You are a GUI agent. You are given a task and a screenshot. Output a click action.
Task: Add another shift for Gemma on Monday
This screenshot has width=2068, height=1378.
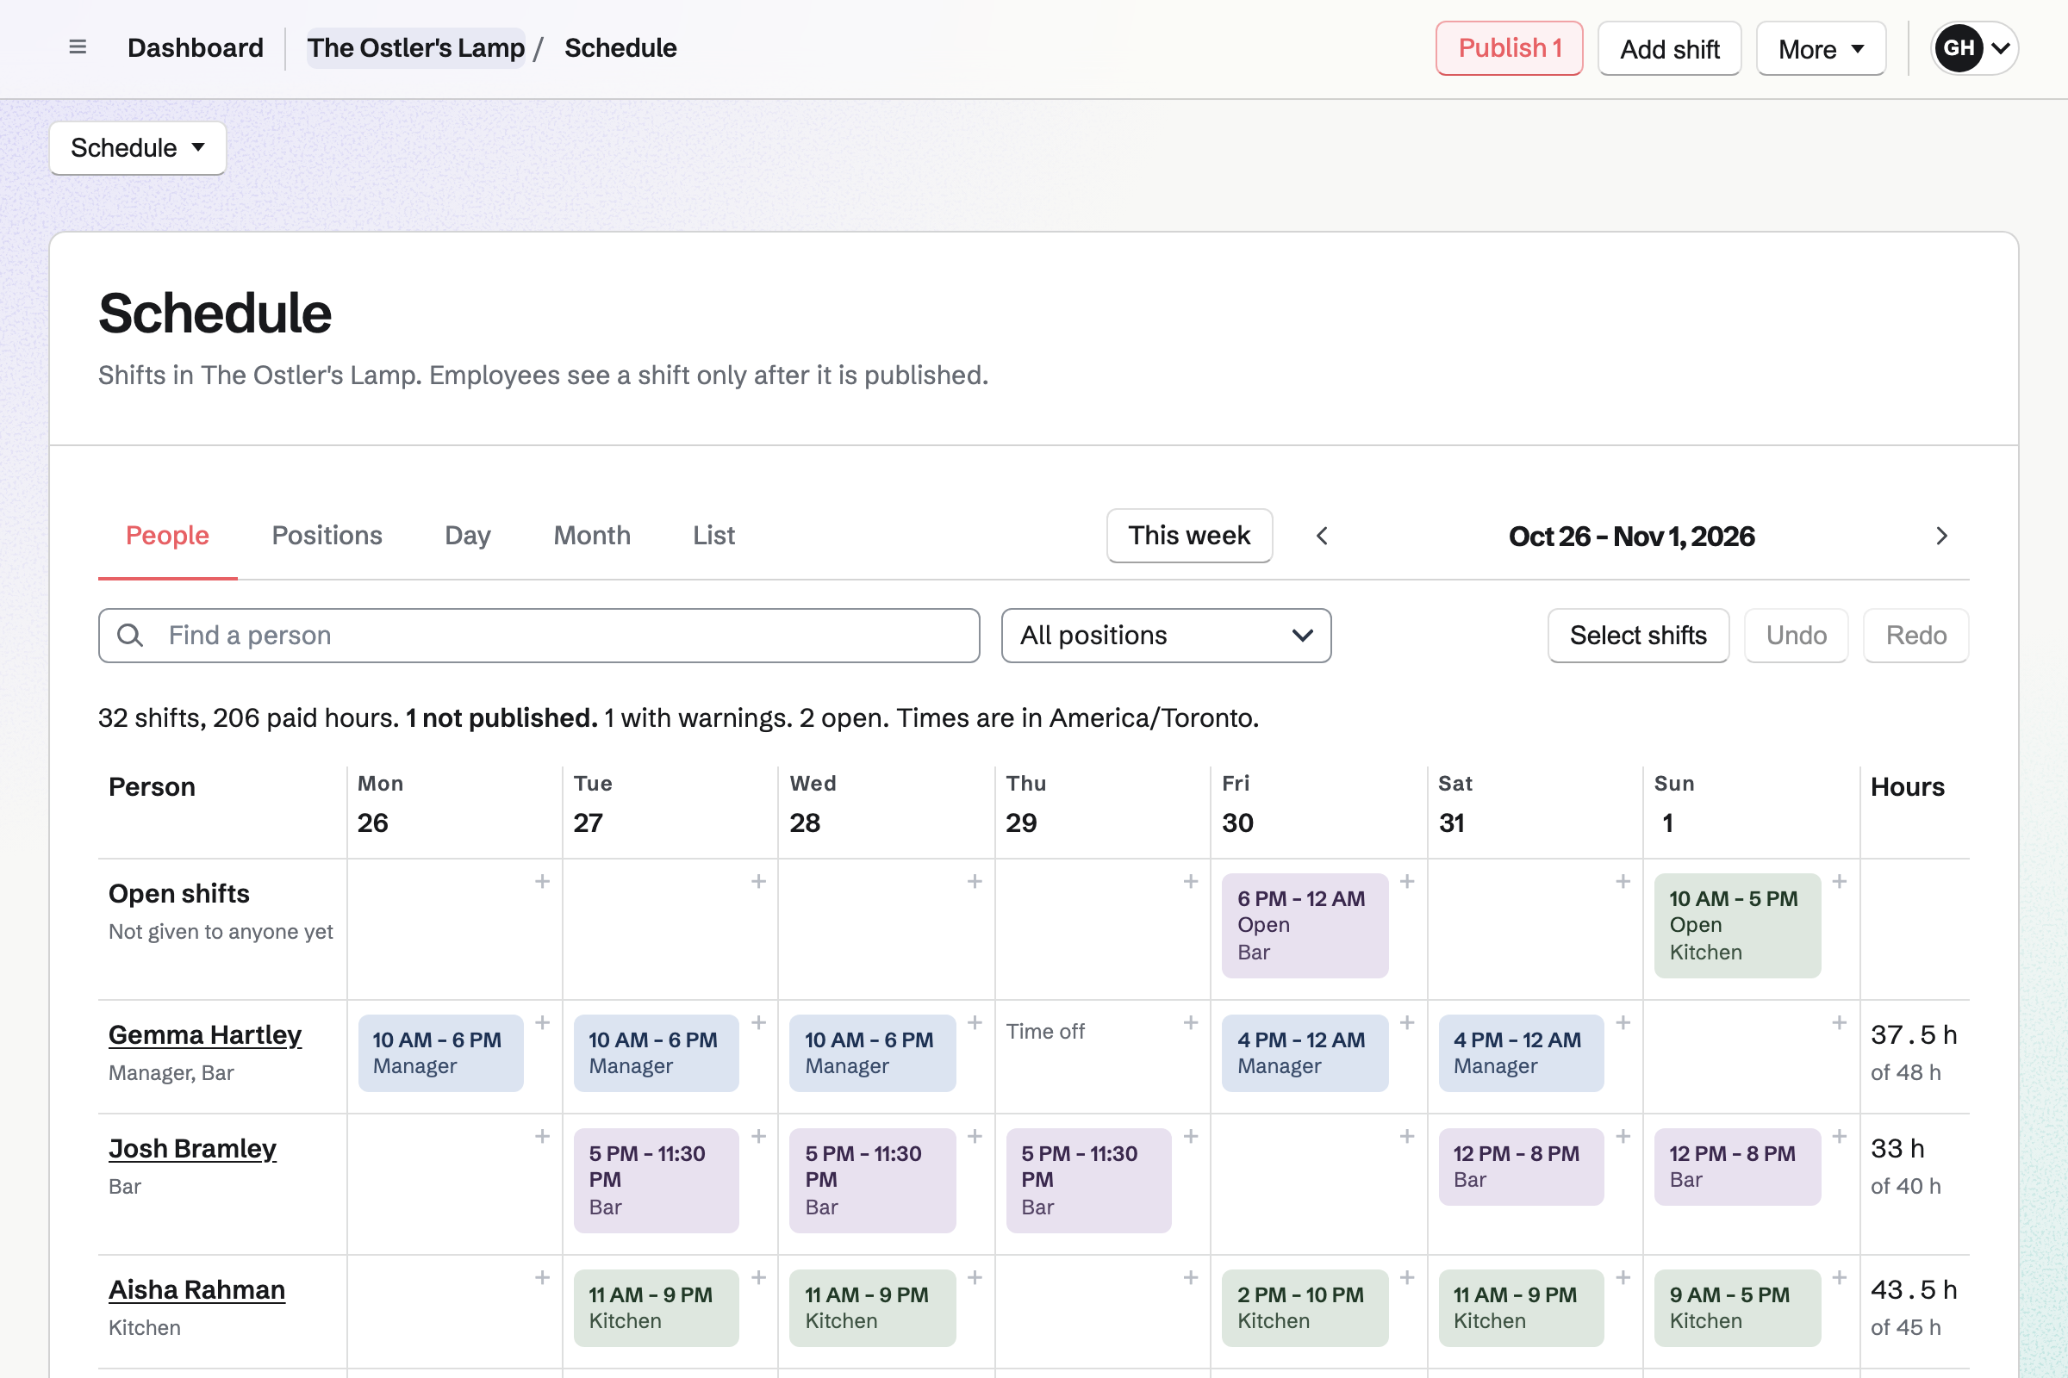tap(543, 1023)
